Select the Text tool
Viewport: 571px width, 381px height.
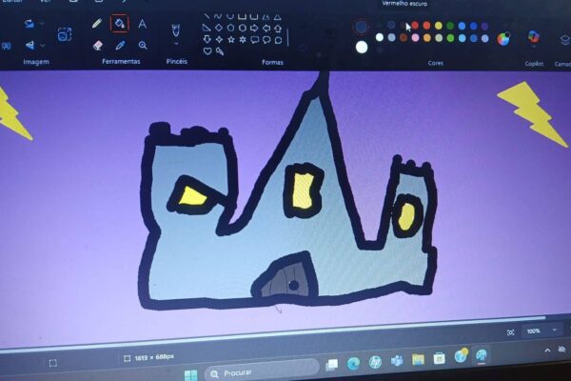point(143,24)
